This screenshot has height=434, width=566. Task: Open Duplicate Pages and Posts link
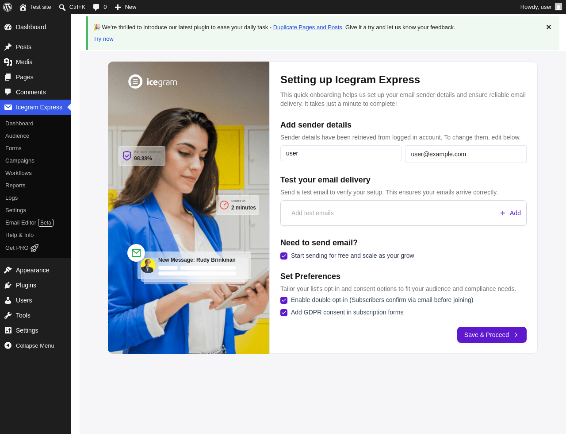pos(308,27)
